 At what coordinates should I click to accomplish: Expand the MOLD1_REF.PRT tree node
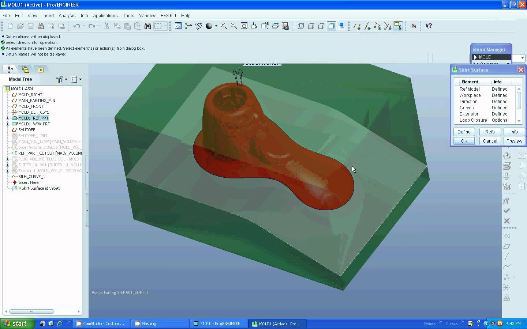tap(8, 118)
